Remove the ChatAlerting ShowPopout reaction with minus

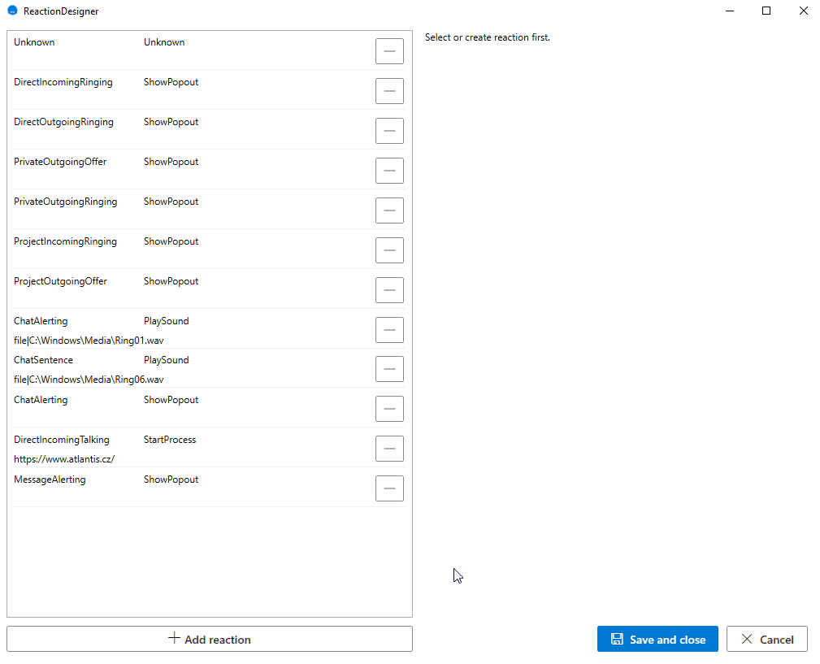point(389,409)
